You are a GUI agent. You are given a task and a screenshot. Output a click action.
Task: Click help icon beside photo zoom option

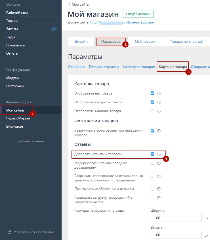coord(159,131)
